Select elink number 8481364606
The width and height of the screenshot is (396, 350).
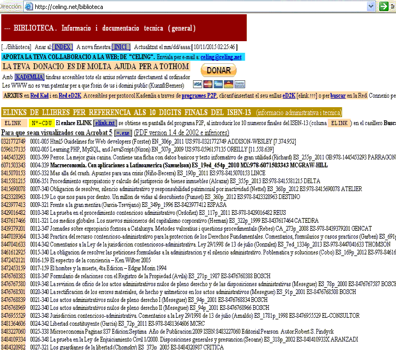[13, 324]
